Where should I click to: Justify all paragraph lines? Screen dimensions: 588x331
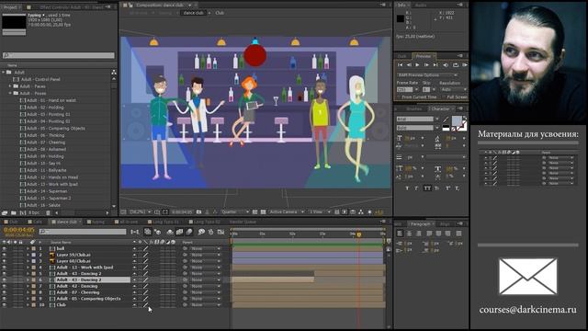[458, 234]
